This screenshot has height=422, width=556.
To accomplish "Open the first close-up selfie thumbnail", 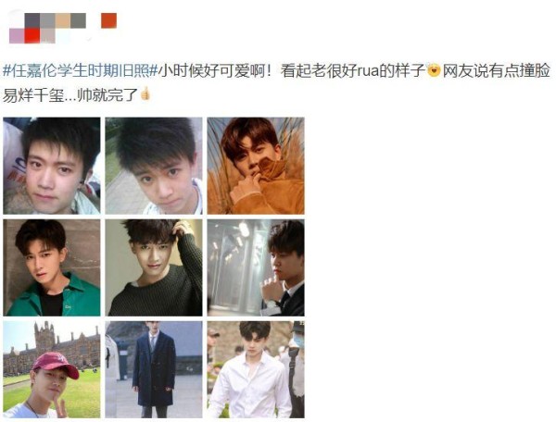I will click(52, 166).
